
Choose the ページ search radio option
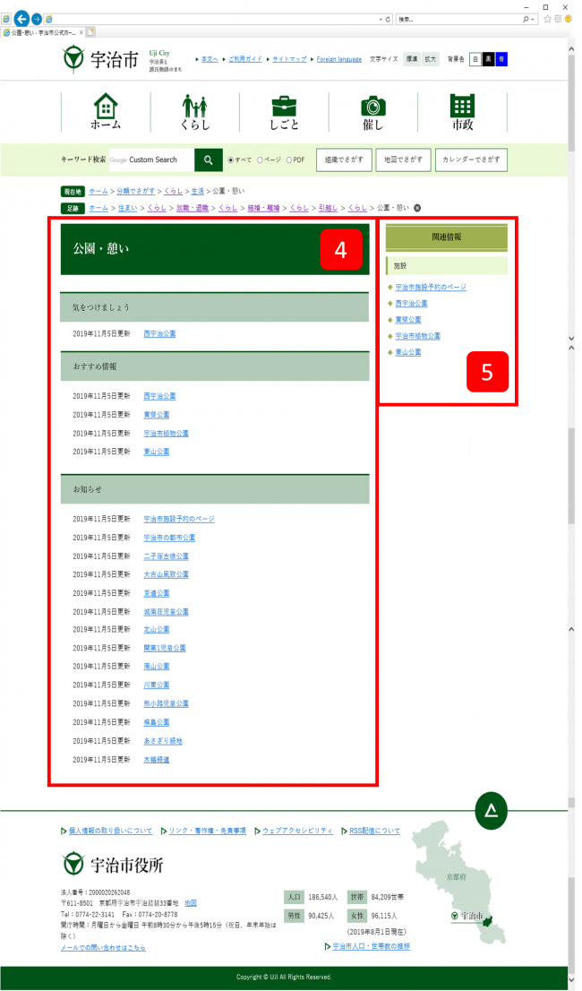click(x=261, y=160)
